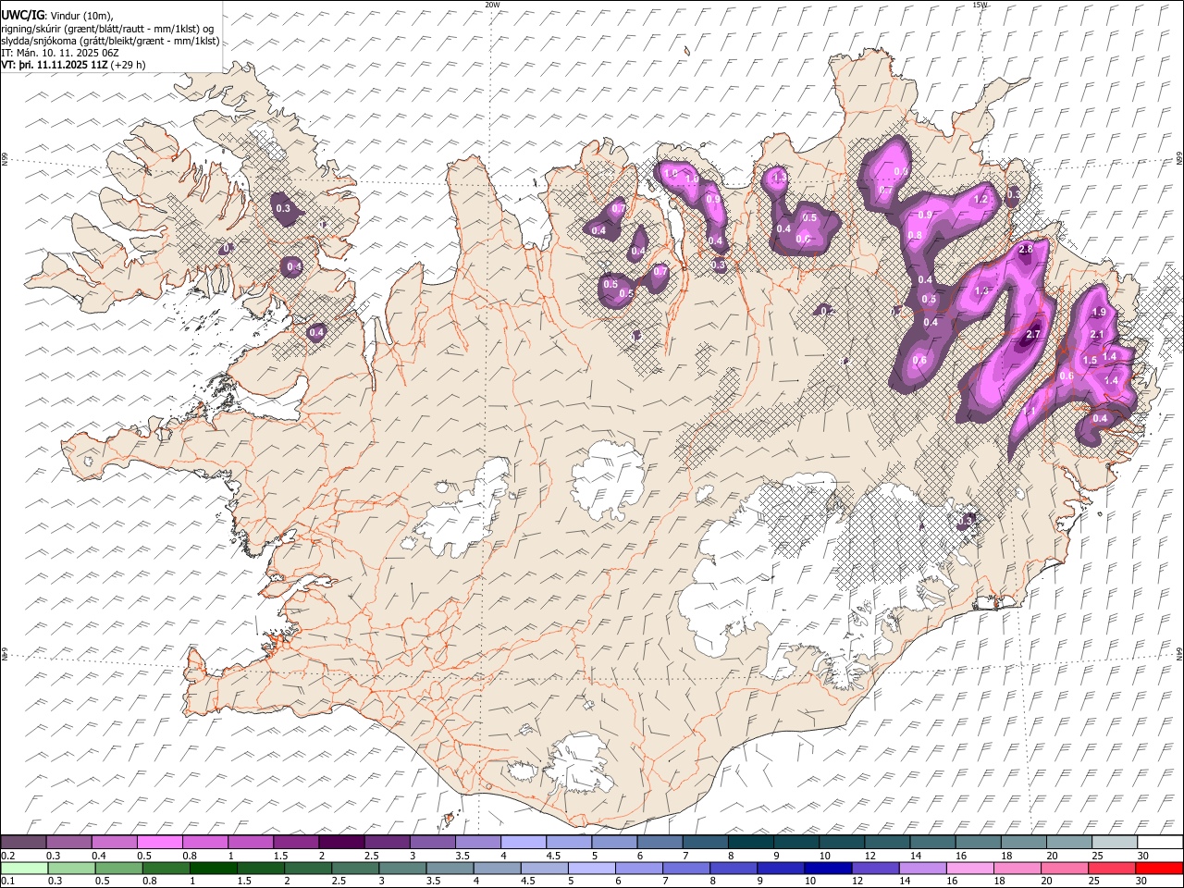Screen dimensions: 1184x888
Task: Click '30' in the lower legend scale
Action: point(1142,881)
